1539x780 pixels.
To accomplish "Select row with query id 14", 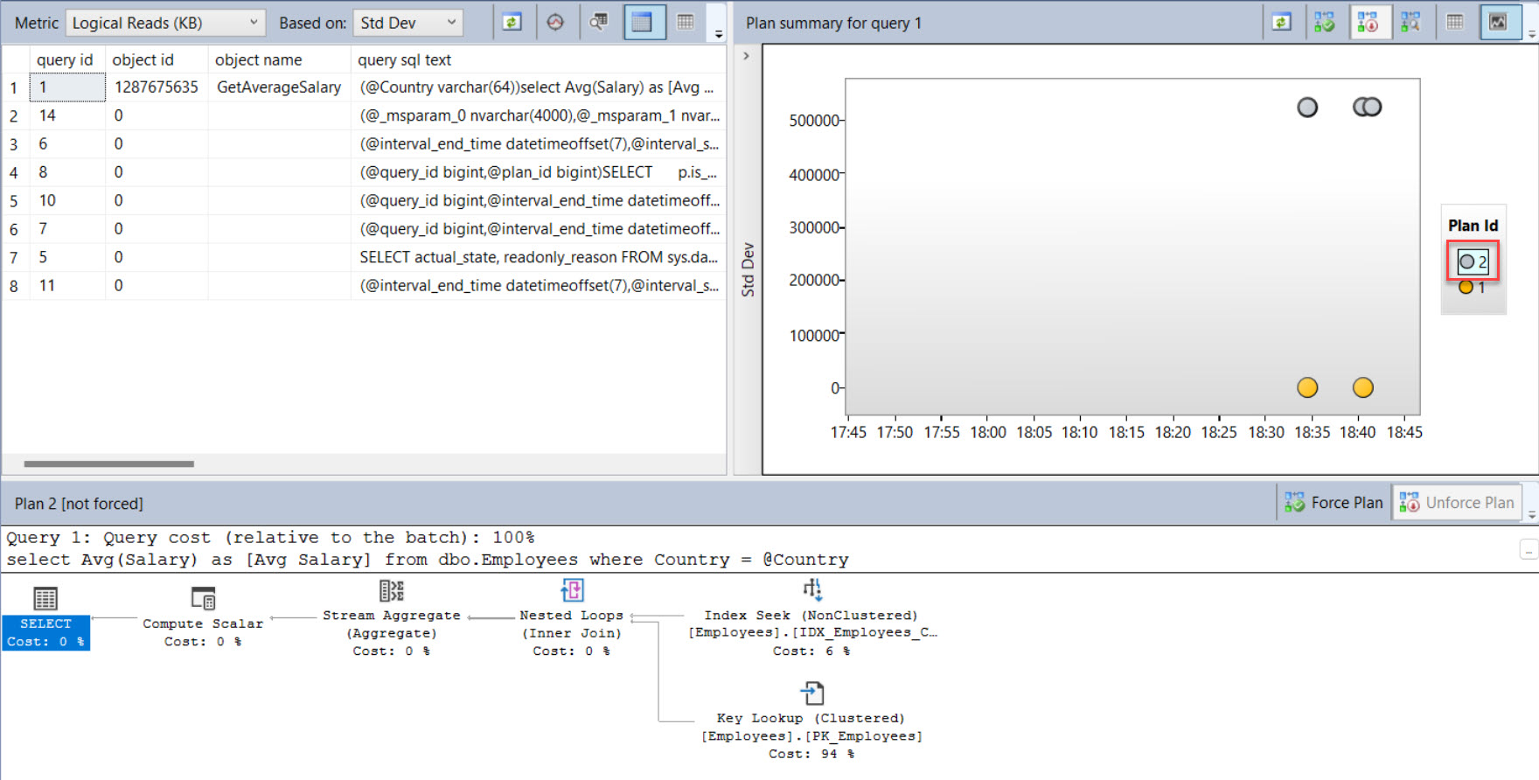I will tap(364, 115).
